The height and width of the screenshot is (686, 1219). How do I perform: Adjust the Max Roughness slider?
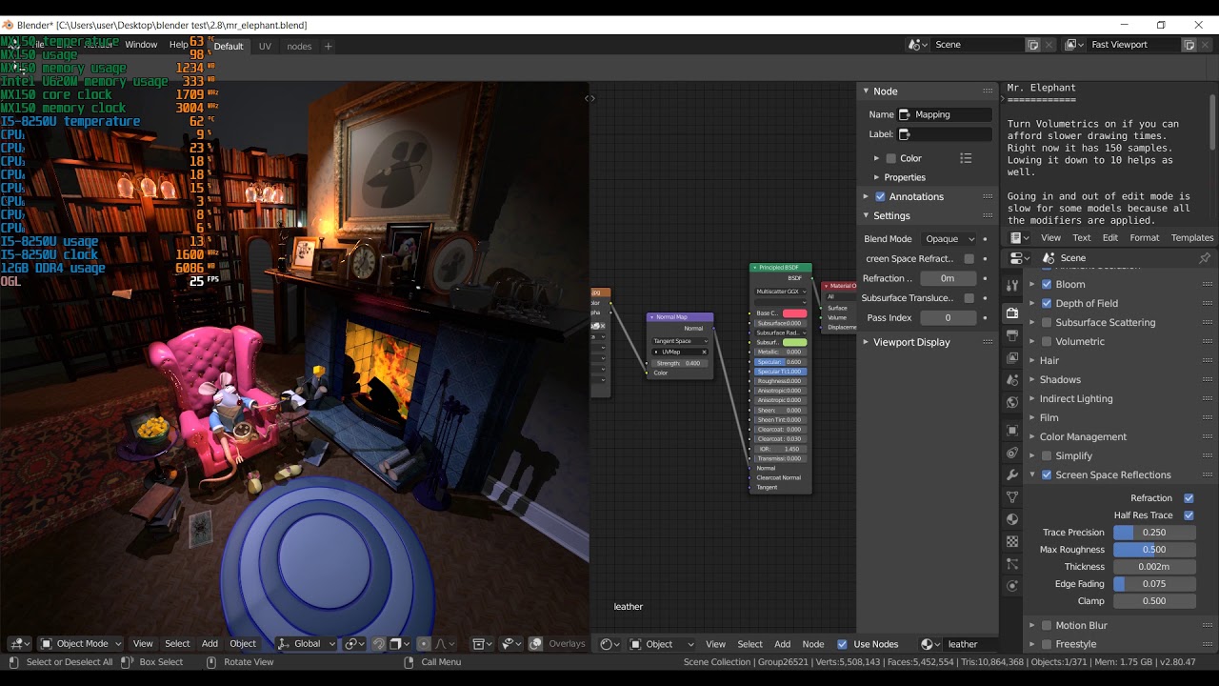(x=1153, y=550)
